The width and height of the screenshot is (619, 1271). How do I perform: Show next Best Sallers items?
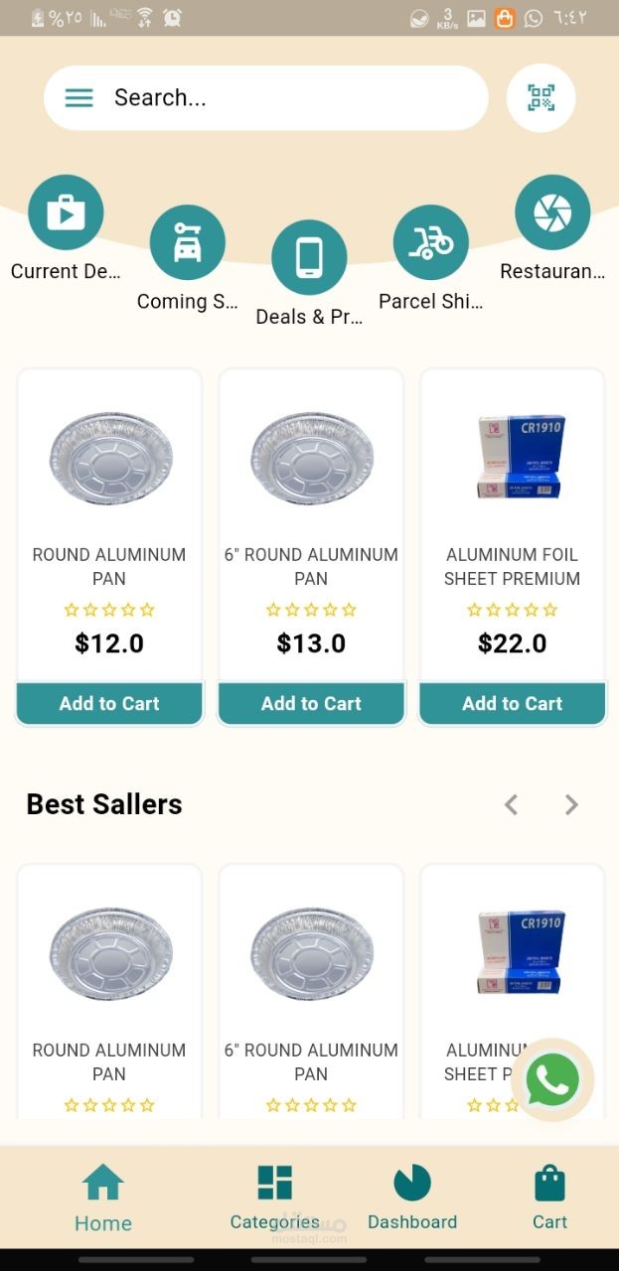pos(571,804)
